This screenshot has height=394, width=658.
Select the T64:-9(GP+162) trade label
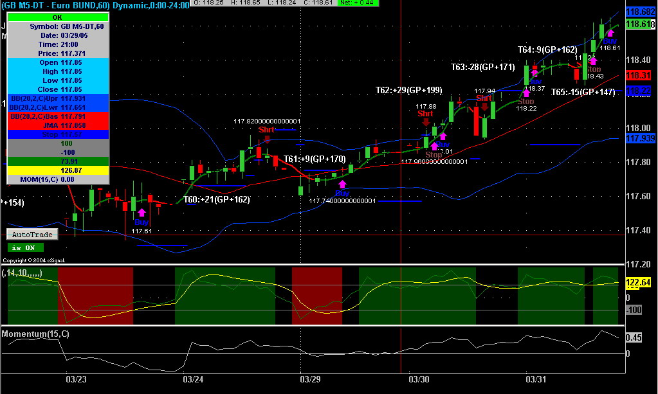tap(547, 49)
